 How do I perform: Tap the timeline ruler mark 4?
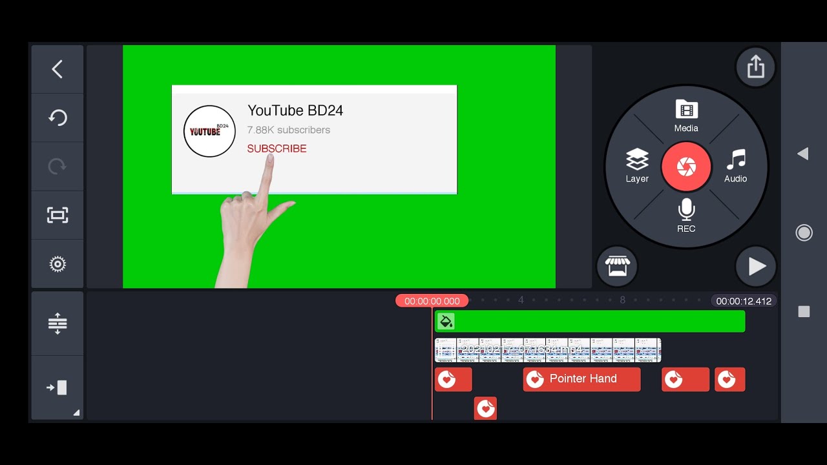coord(521,300)
